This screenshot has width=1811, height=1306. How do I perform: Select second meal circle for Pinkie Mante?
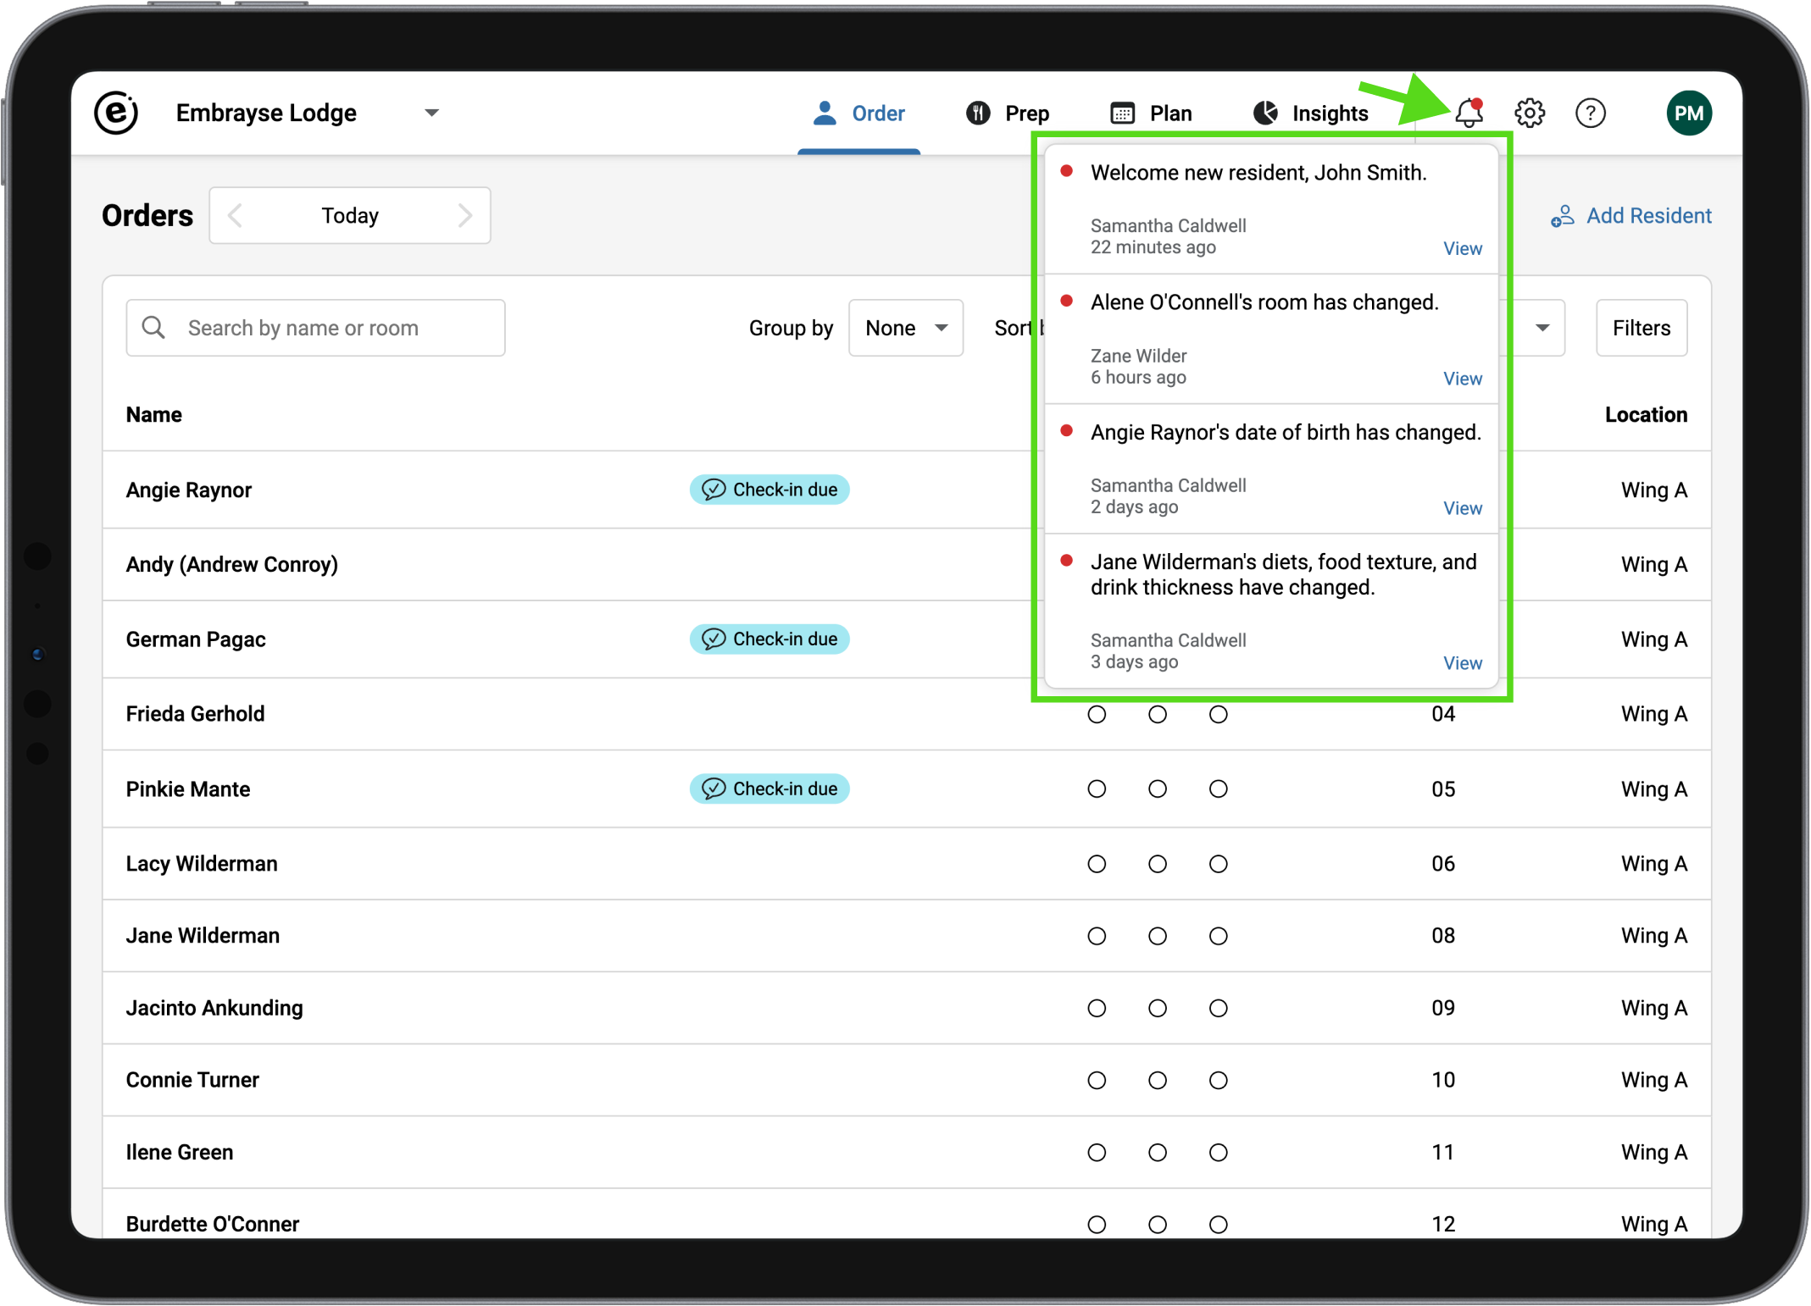tap(1158, 789)
